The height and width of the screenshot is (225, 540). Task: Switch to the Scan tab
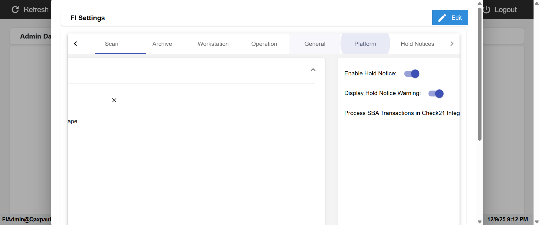pyautogui.click(x=112, y=44)
